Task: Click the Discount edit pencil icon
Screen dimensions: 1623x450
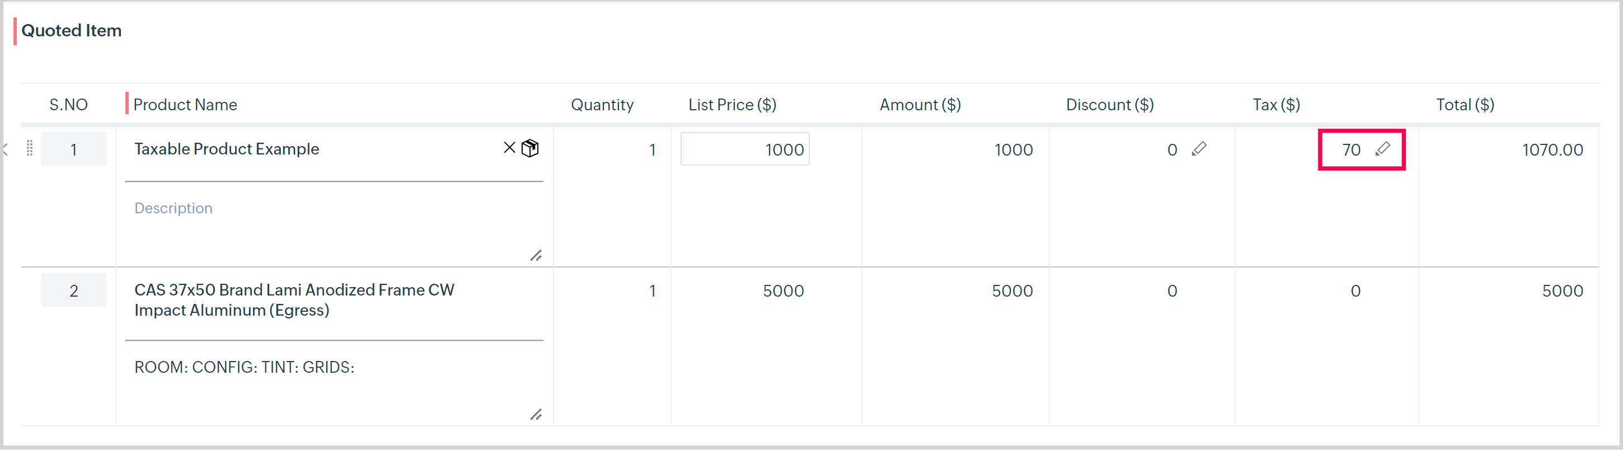Action: (1199, 149)
